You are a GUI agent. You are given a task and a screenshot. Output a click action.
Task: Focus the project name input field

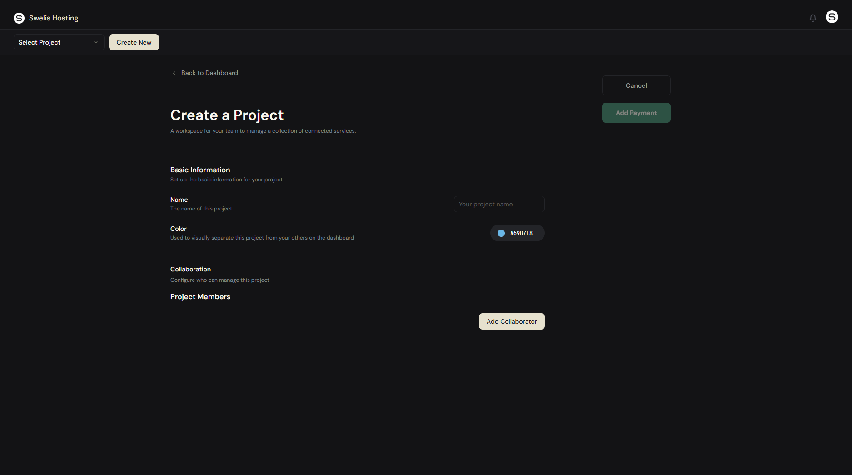tap(499, 204)
